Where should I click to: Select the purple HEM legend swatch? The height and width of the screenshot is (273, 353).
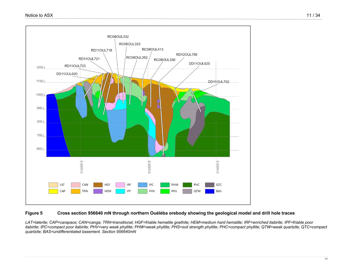(98, 191)
